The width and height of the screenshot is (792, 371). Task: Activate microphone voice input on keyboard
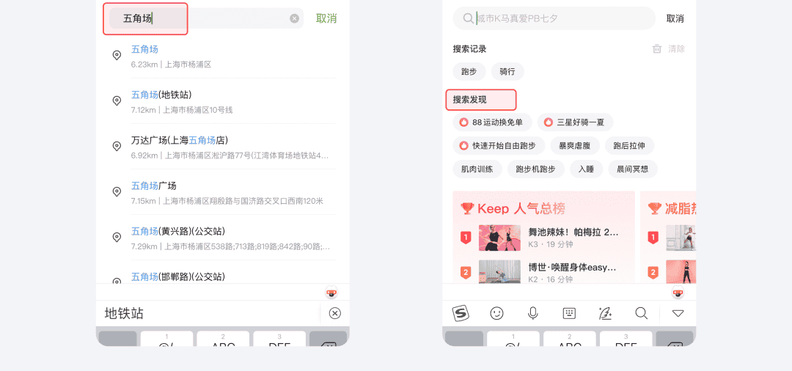[x=533, y=314]
